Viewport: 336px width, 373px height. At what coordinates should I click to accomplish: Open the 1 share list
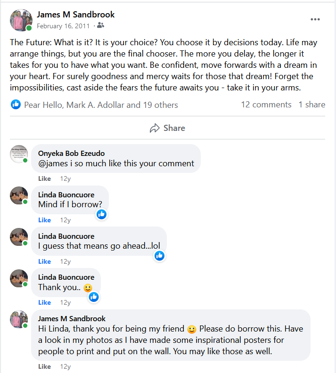point(311,105)
